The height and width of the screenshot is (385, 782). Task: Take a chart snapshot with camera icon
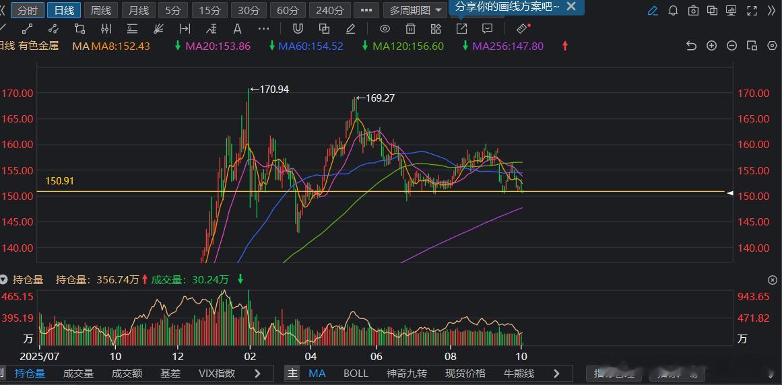point(693,11)
